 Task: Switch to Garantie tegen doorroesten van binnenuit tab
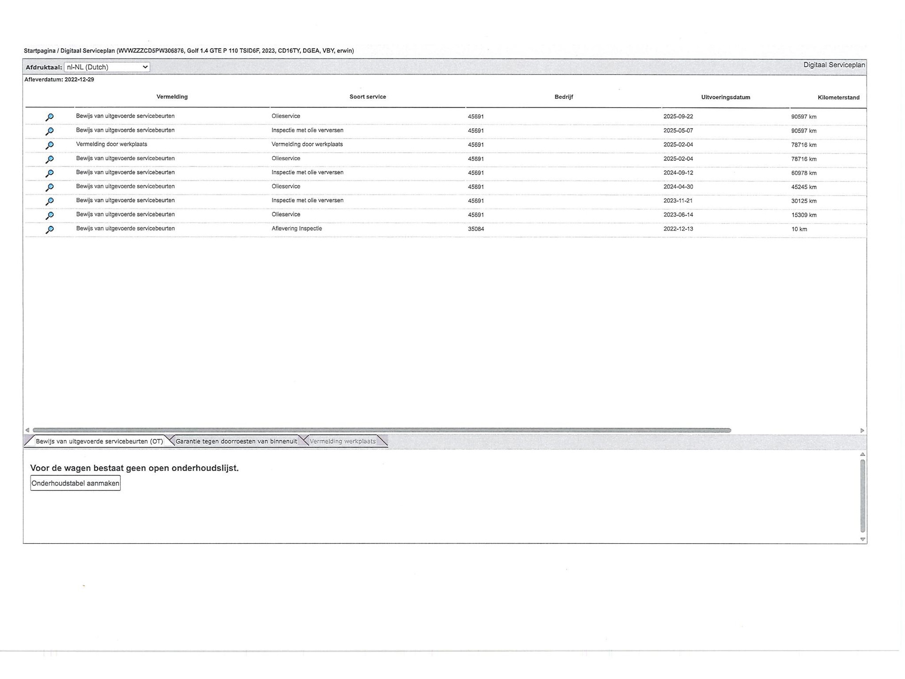(x=236, y=441)
